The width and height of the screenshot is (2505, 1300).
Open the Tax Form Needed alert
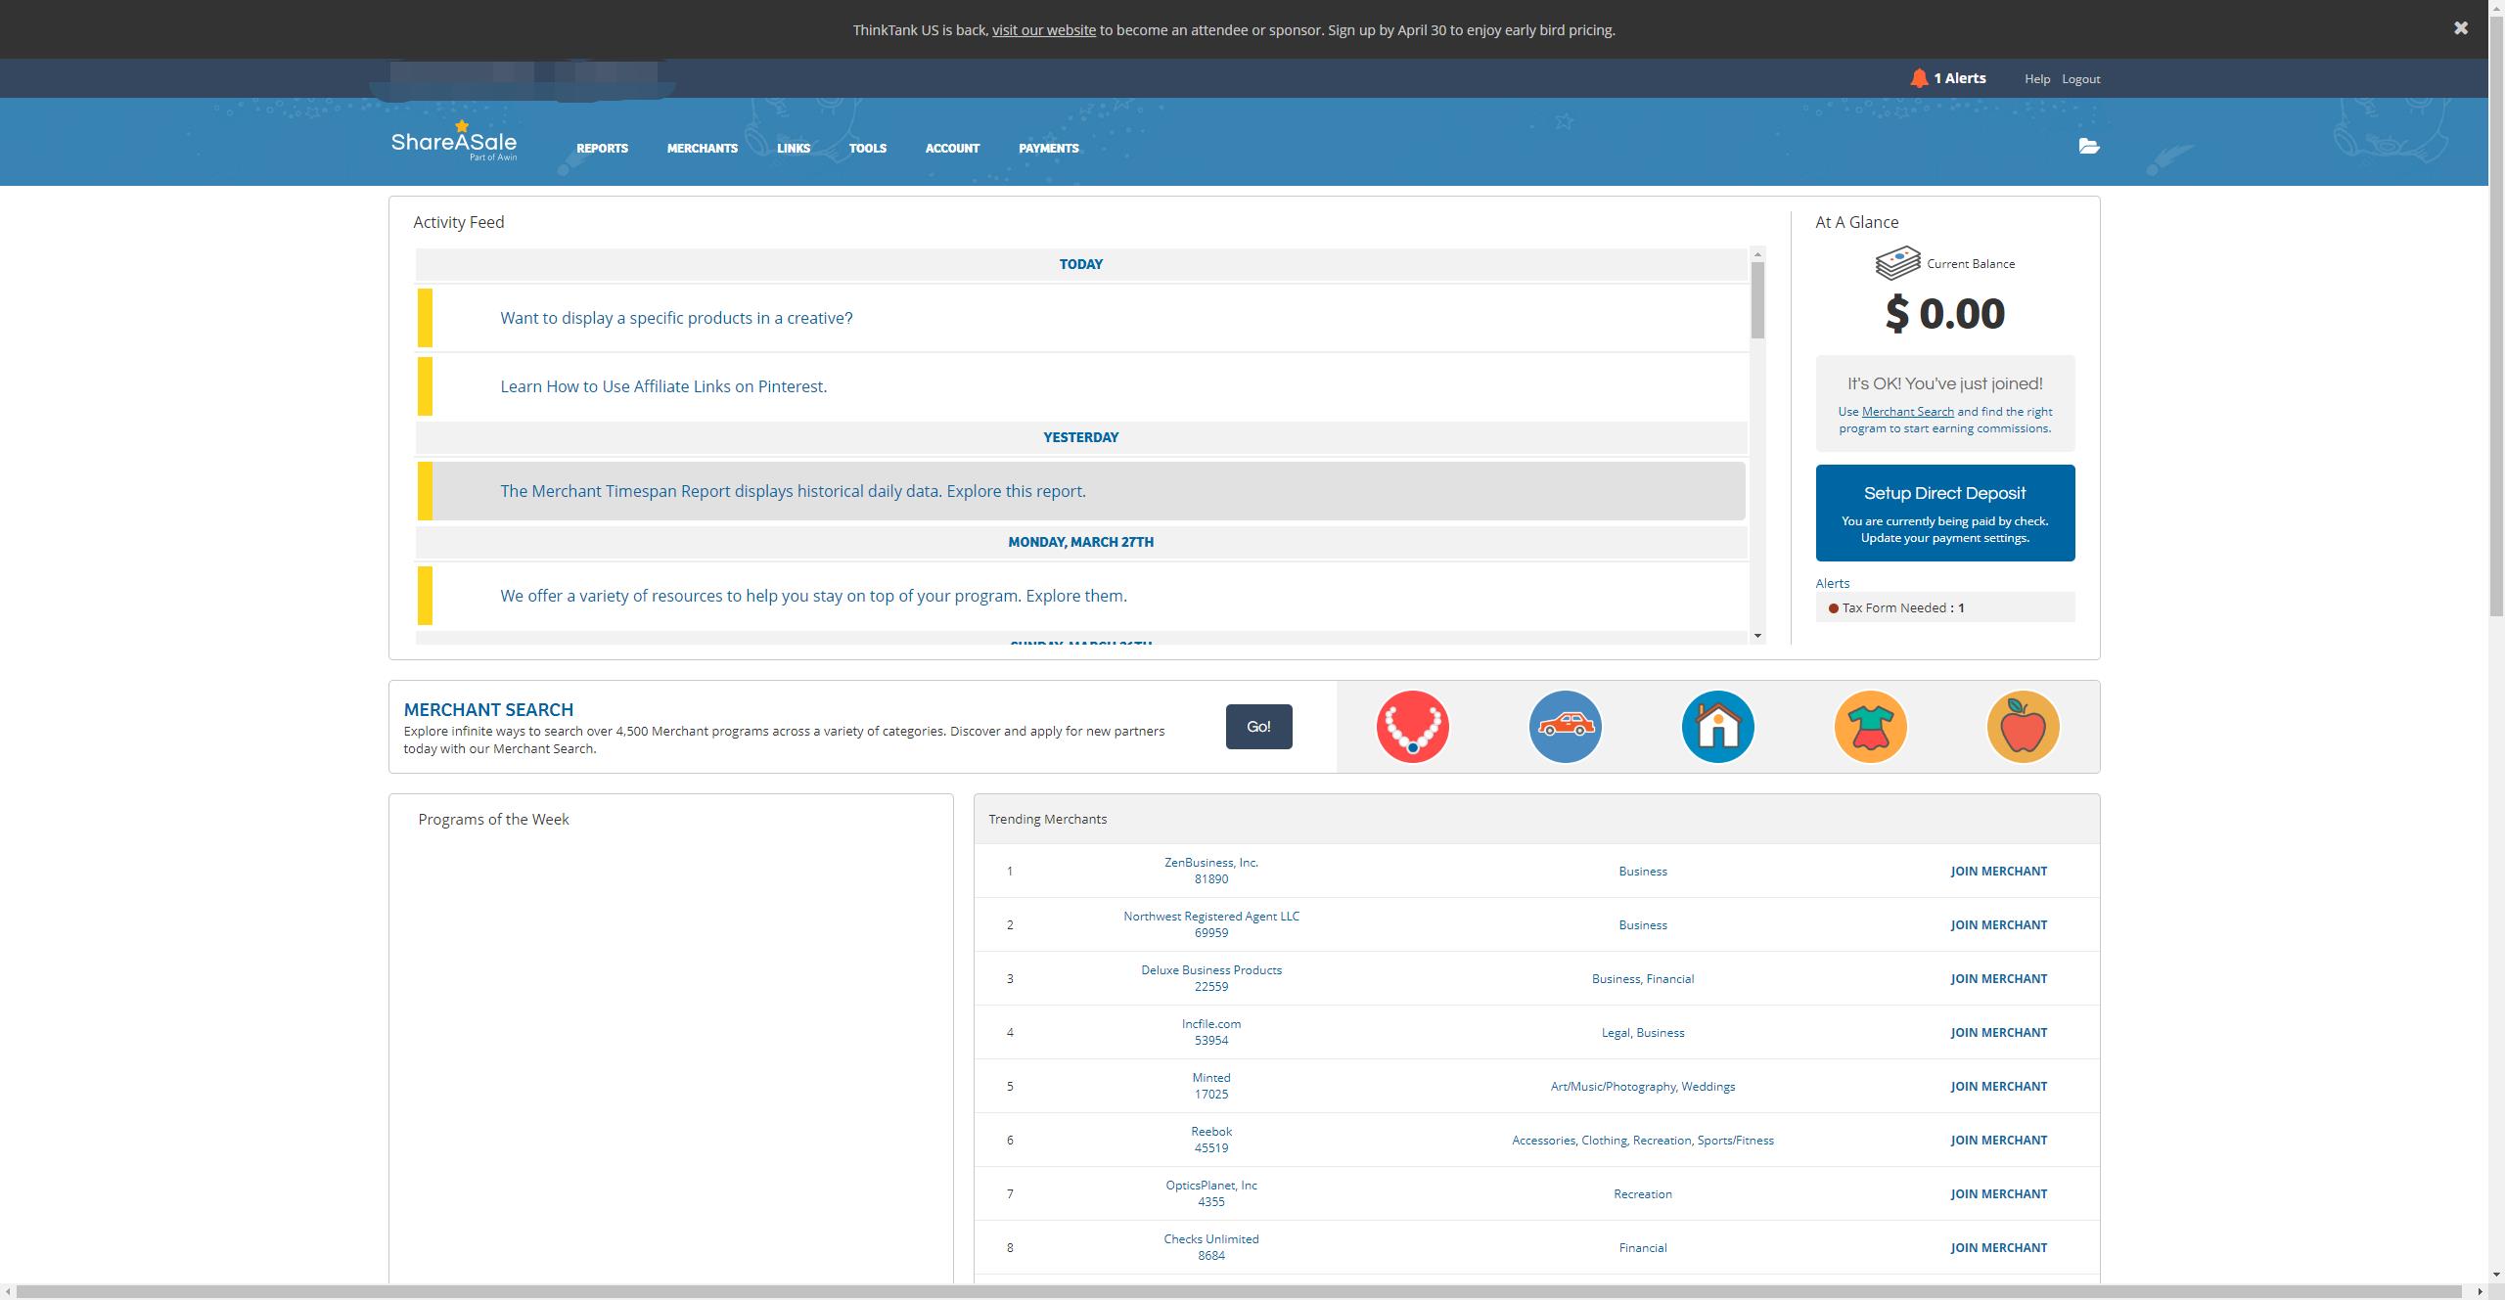1945,607
